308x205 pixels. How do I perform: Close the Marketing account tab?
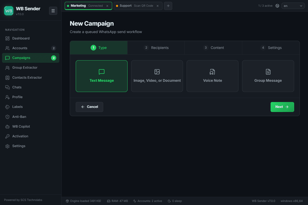107,6
